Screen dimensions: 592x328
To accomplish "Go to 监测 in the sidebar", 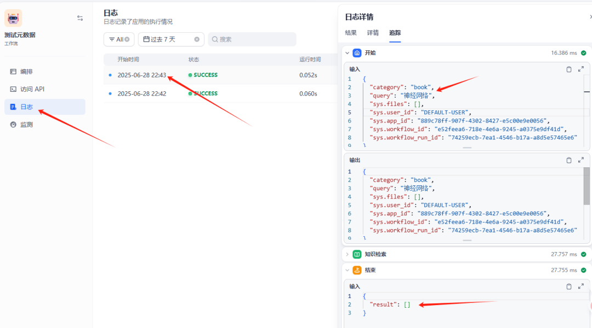I will click(x=26, y=125).
